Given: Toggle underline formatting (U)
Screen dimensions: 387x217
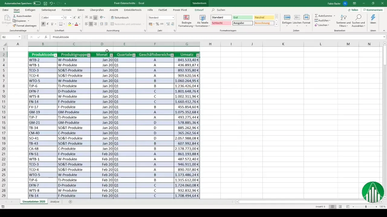Looking at the screenshot, I should pos(52,24).
